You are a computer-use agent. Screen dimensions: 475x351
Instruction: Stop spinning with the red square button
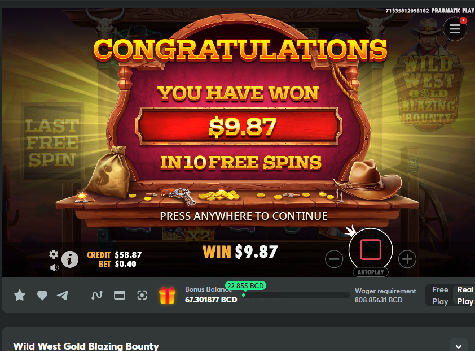pos(371,250)
